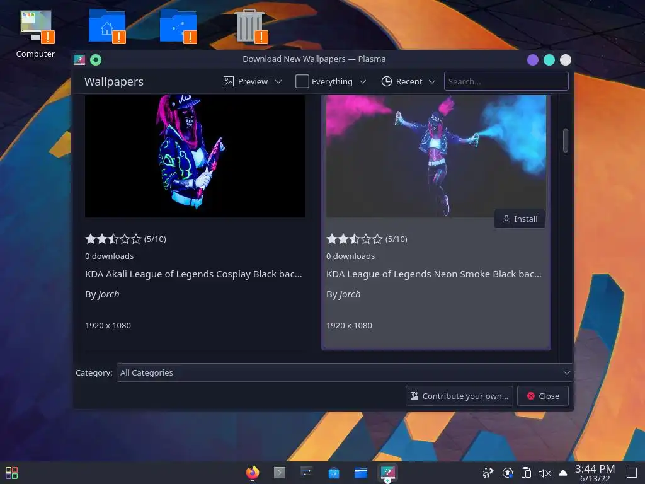Open System Settings from the taskbar

(x=307, y=473)
